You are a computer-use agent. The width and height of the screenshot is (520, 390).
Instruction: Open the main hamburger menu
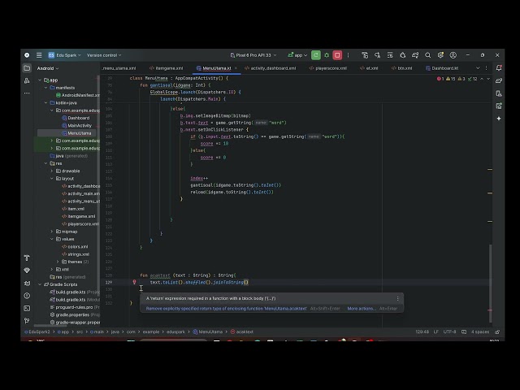[39, 55]
